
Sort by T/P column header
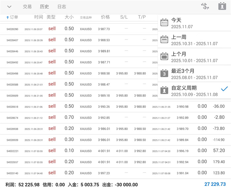(x=142, y=17)
